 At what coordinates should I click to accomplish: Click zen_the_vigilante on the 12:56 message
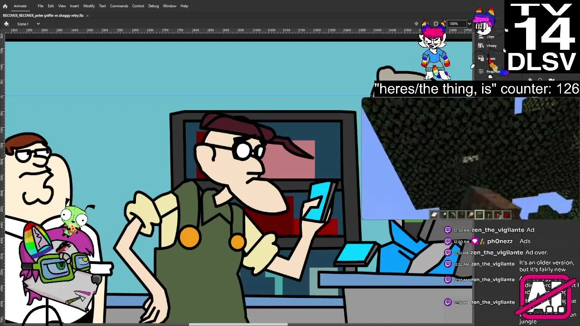click(x=493, y=302)
